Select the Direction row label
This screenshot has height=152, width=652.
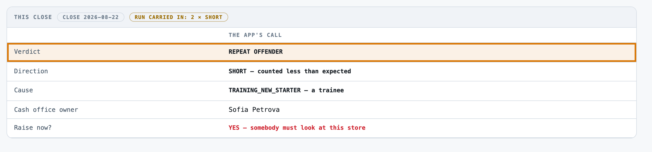point(31,71)
